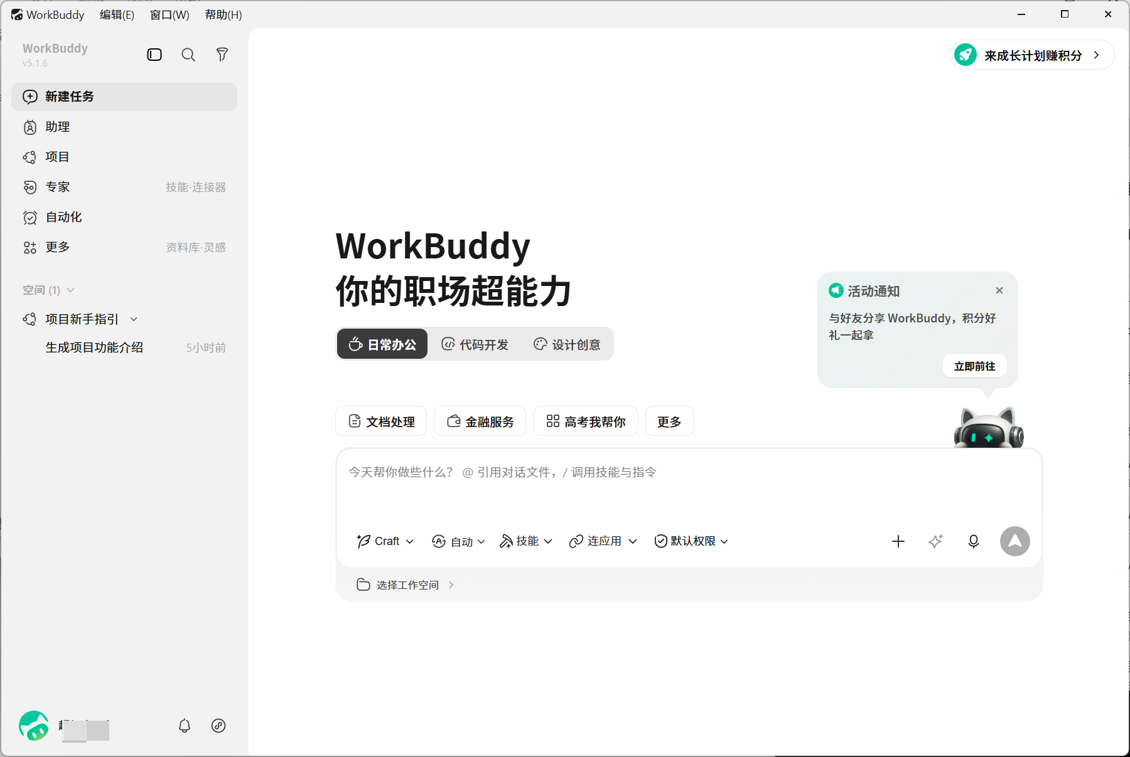Open the 自动 model dropdown
The width and height of the screenshot is (1130, 757).
pos(459,541)
